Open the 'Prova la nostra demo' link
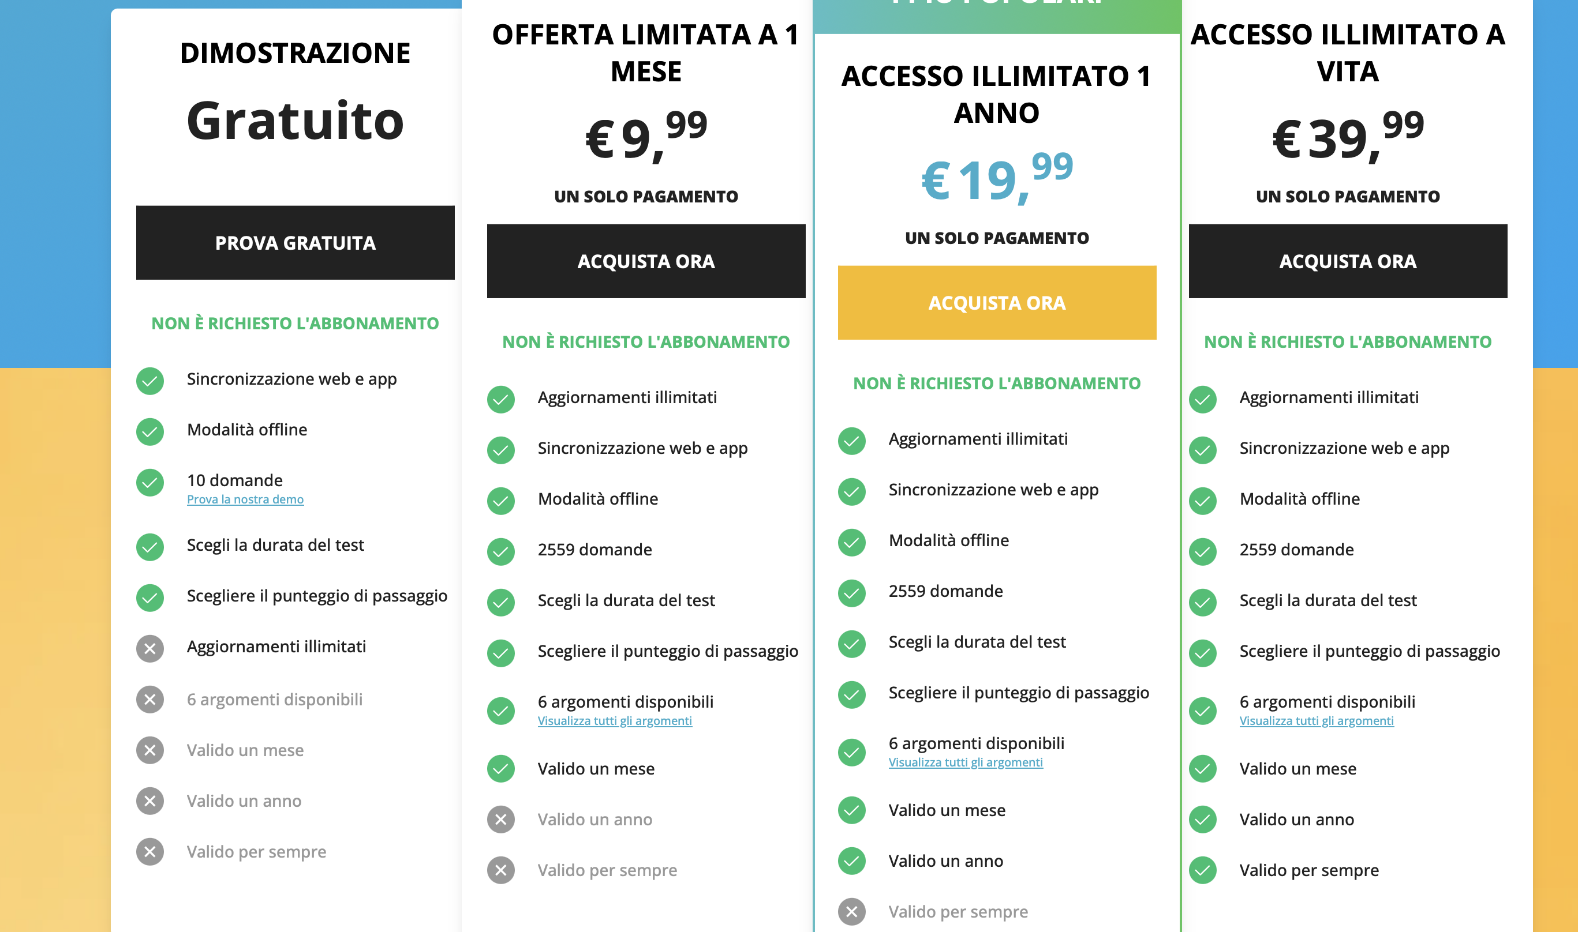This screenshot has height=932, width=1578. pos(245,499)
